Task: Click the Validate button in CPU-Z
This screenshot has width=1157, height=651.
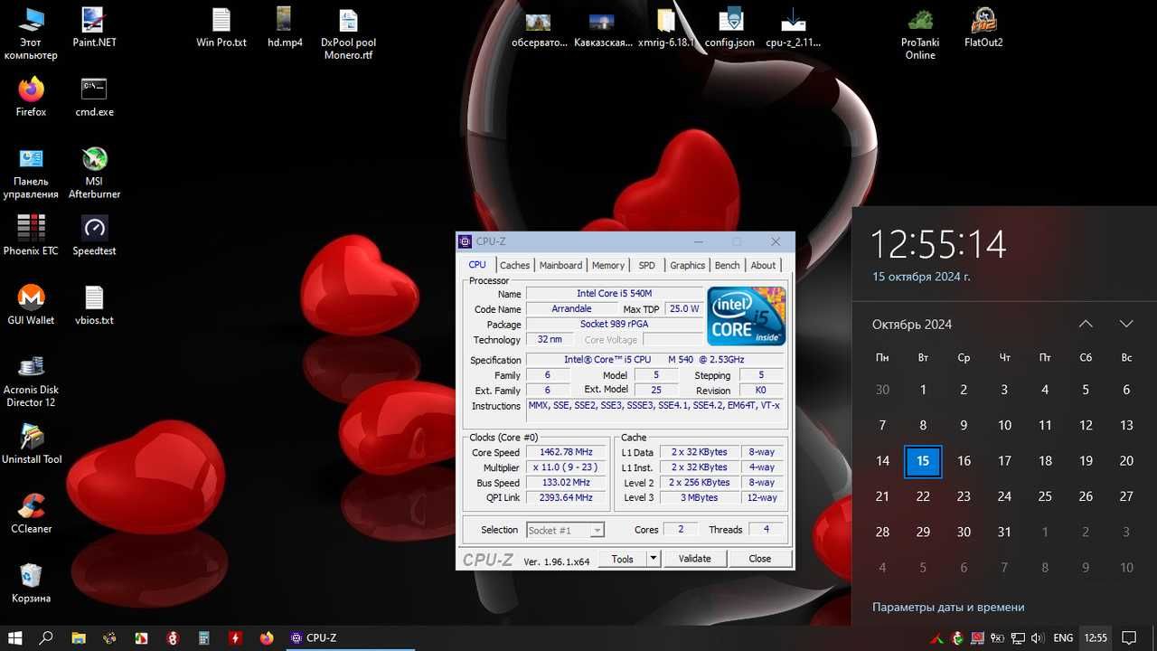Action: [x=694, y=559]
